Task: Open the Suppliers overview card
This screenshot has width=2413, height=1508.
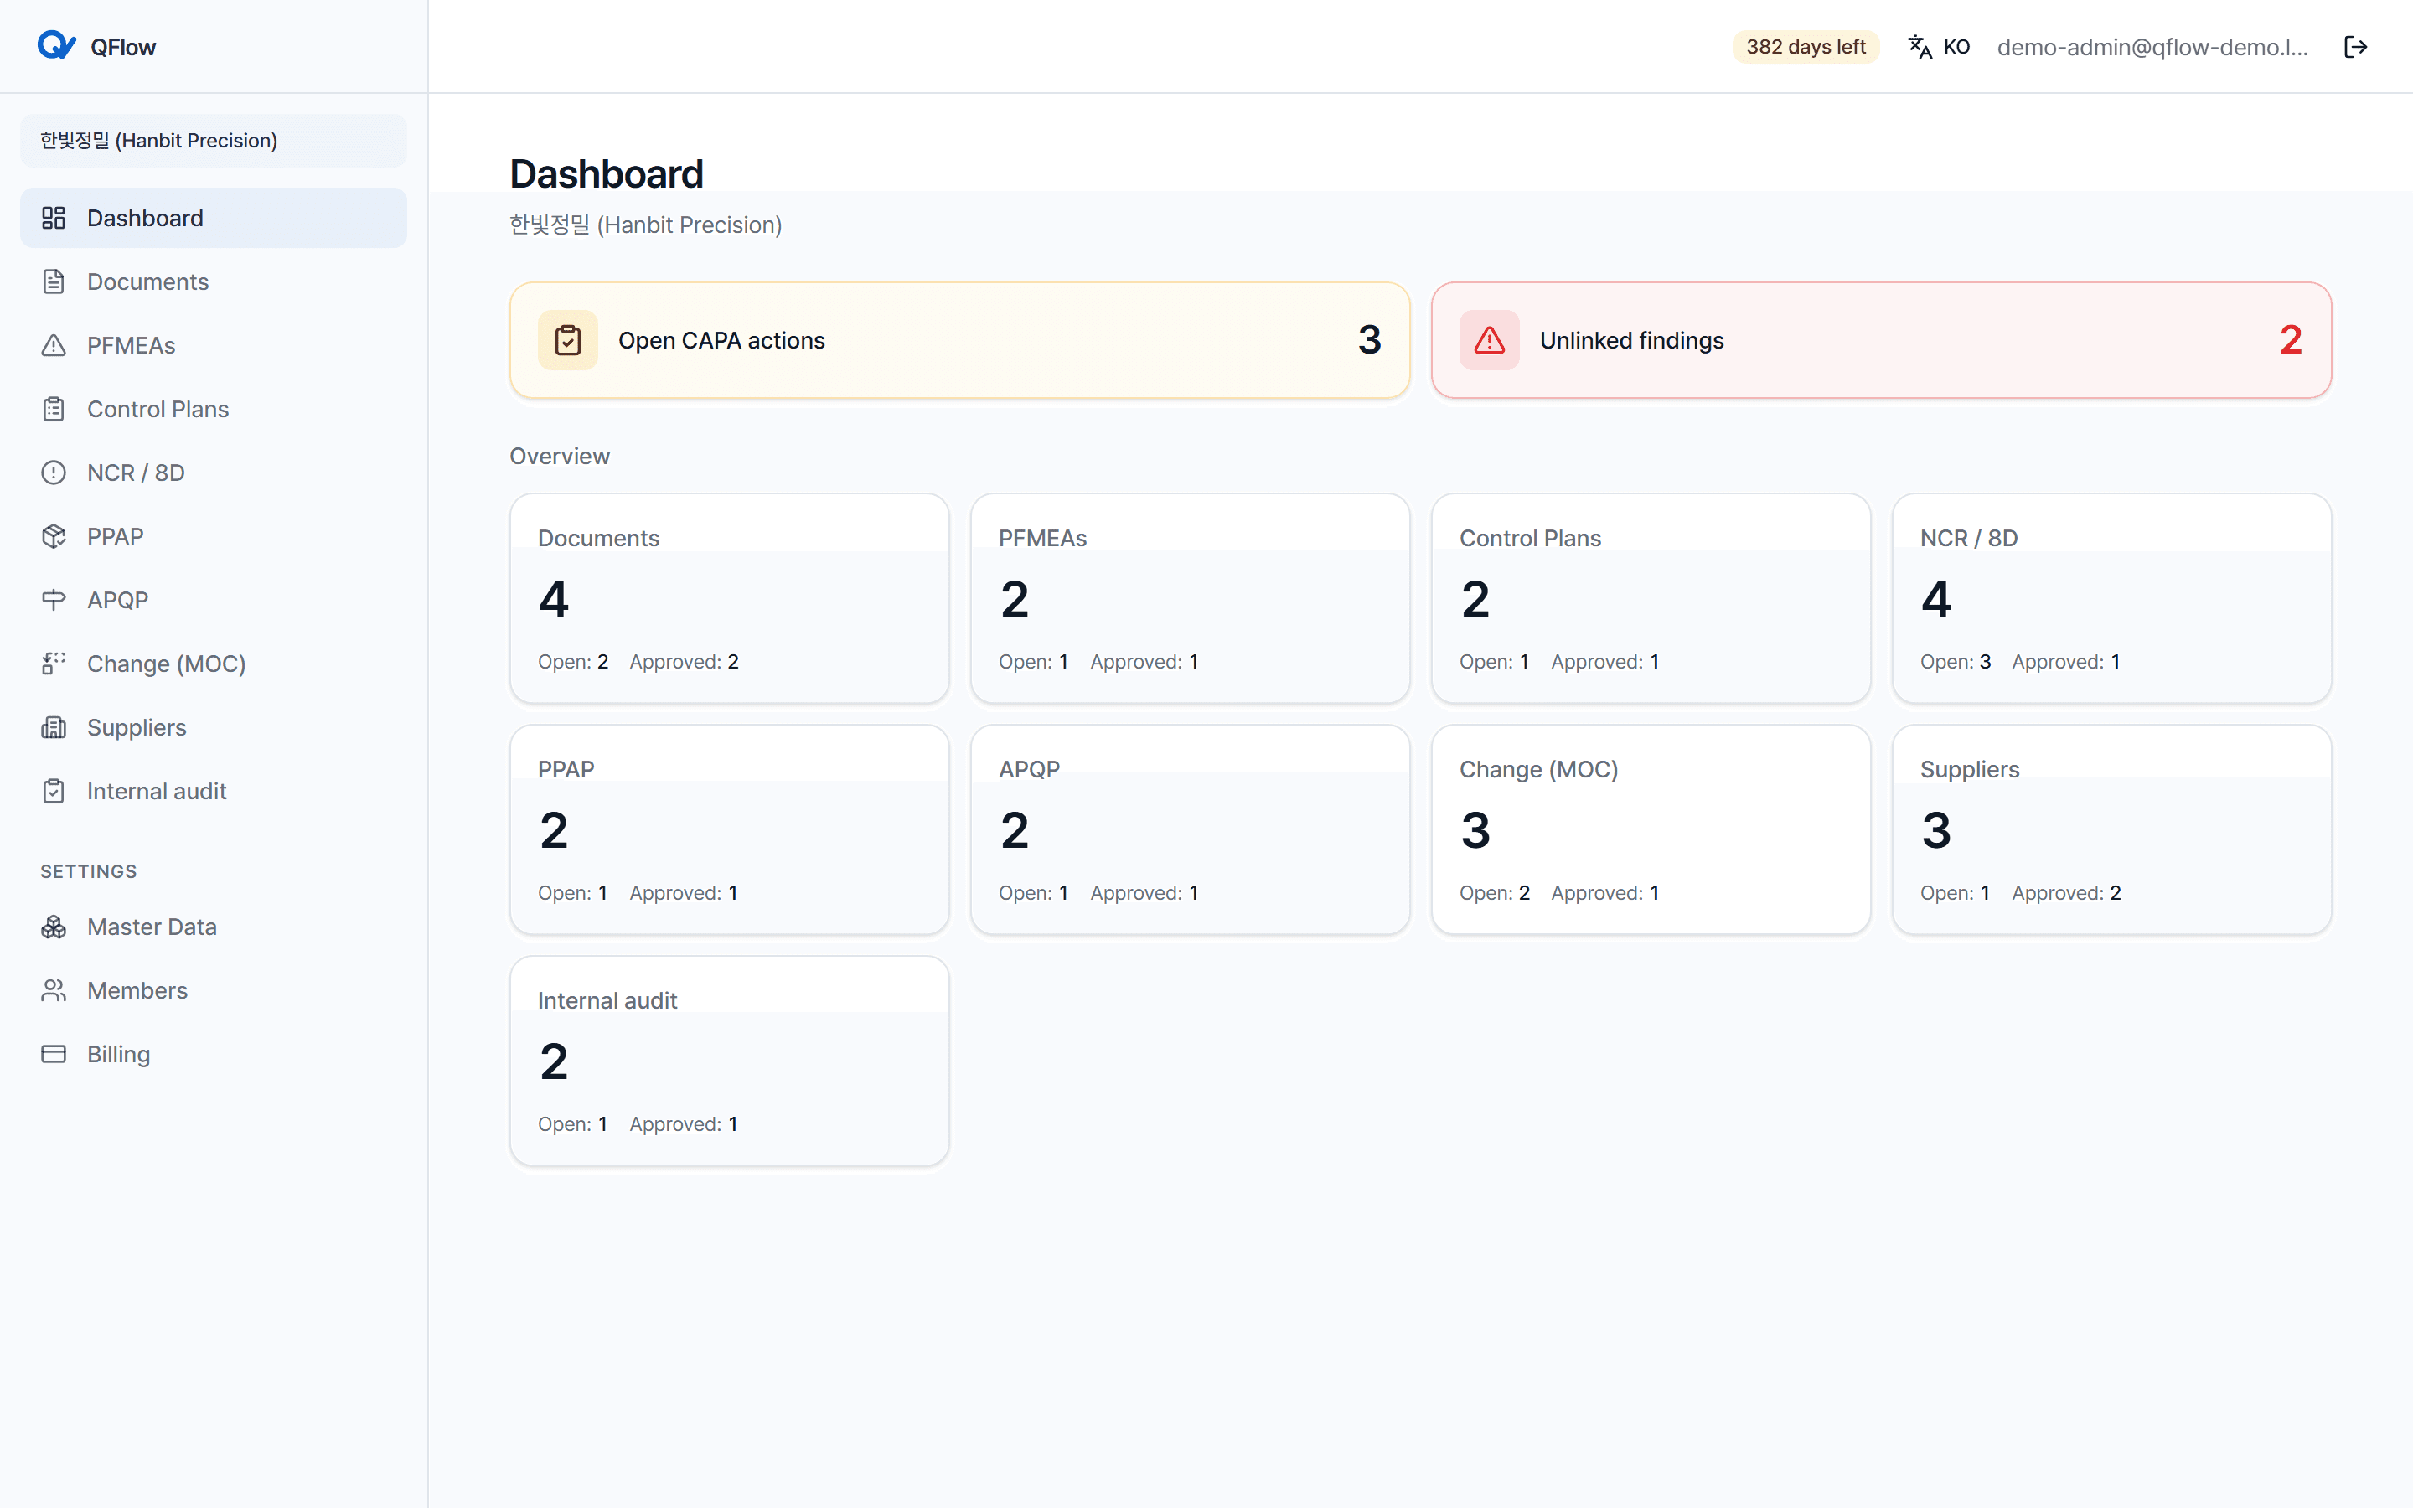Action: (2111, 829)
